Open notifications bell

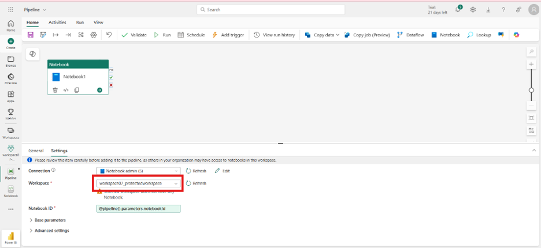coord(458,10)
